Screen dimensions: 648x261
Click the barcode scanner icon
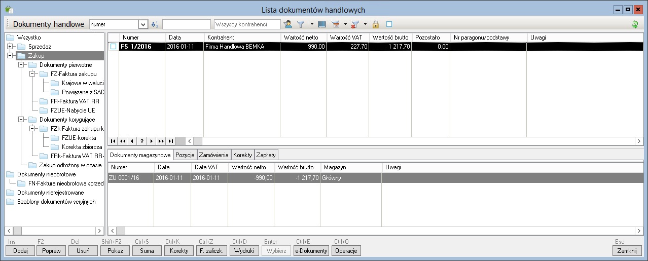point(322,24)
